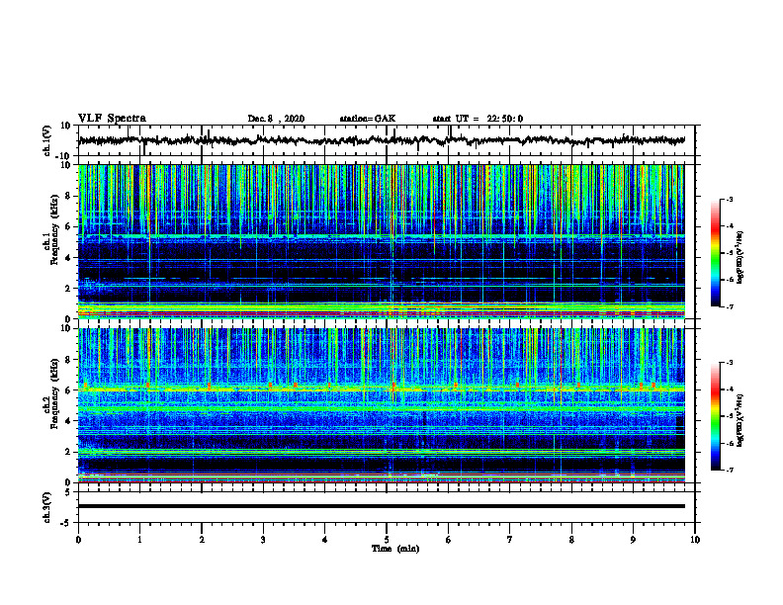The image size is (783, 605).
Task: Click the ch.2 spectrogram panel
Action: (x=382, y=405)
